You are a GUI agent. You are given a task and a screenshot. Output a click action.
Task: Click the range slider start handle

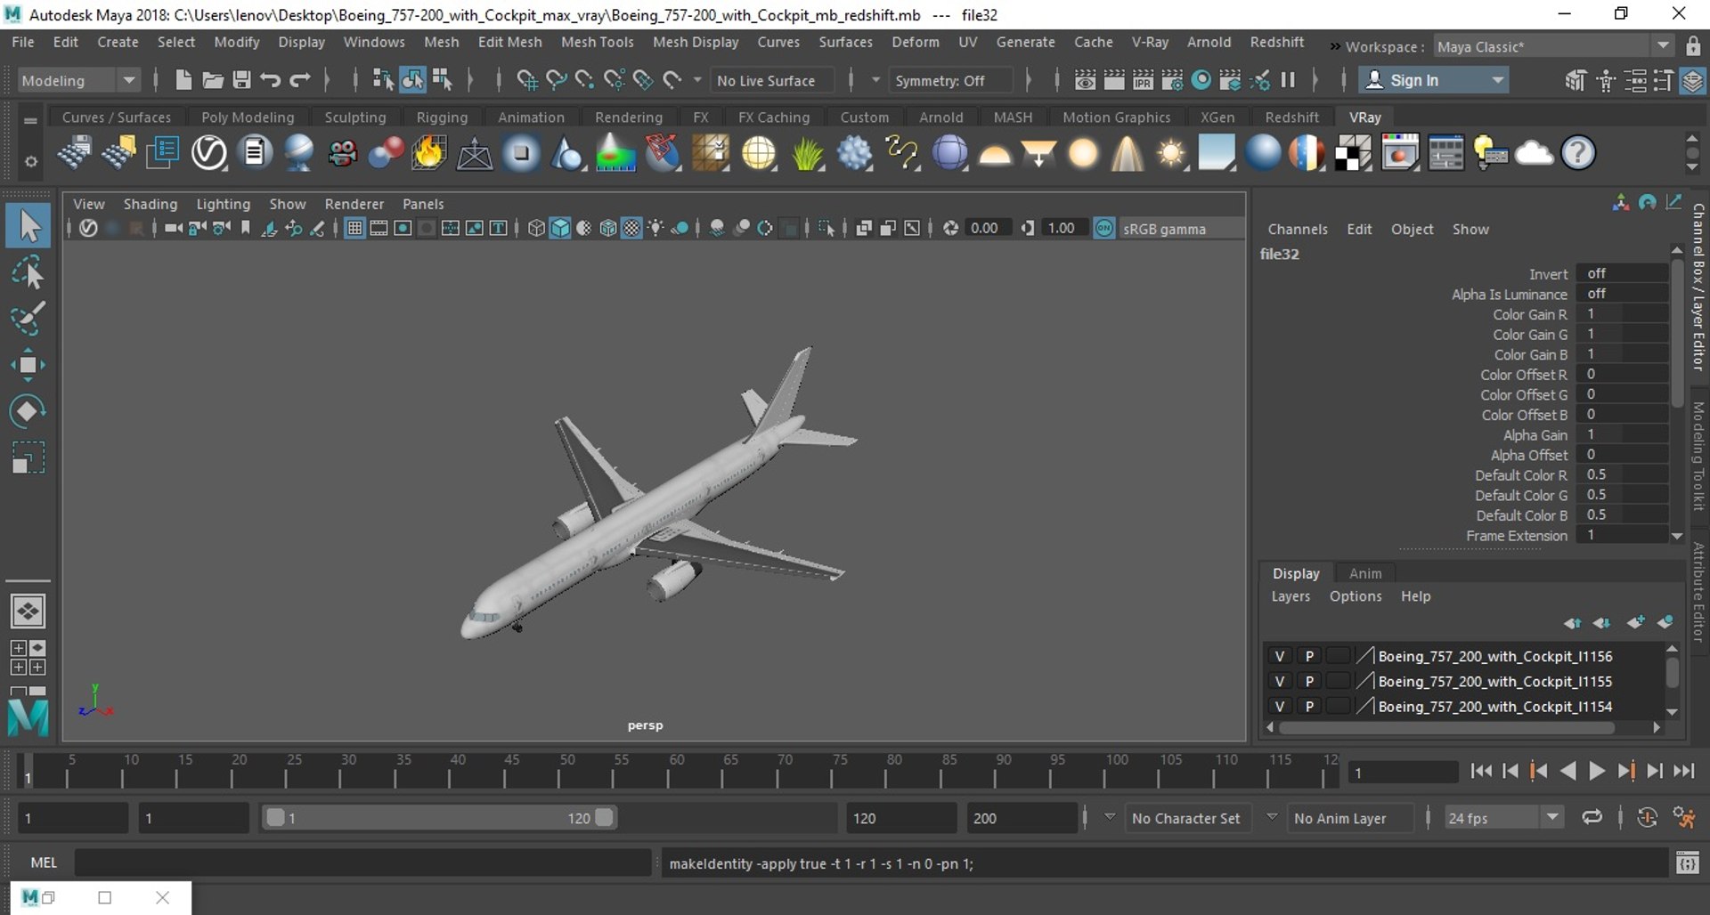coord(275,817)
